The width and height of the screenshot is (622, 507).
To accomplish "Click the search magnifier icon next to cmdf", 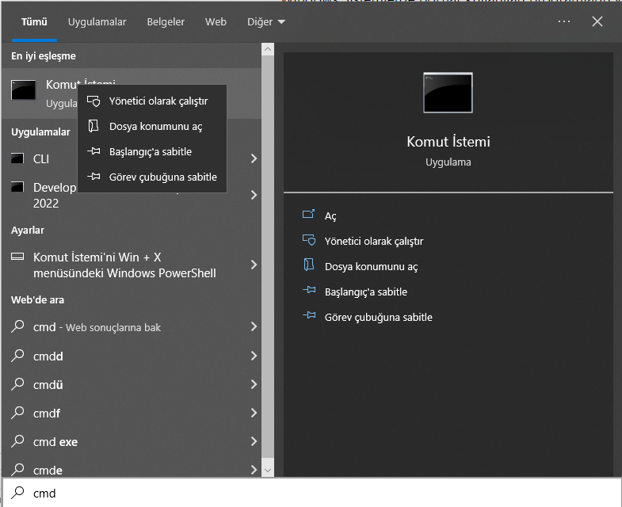I will coord(17,414).
